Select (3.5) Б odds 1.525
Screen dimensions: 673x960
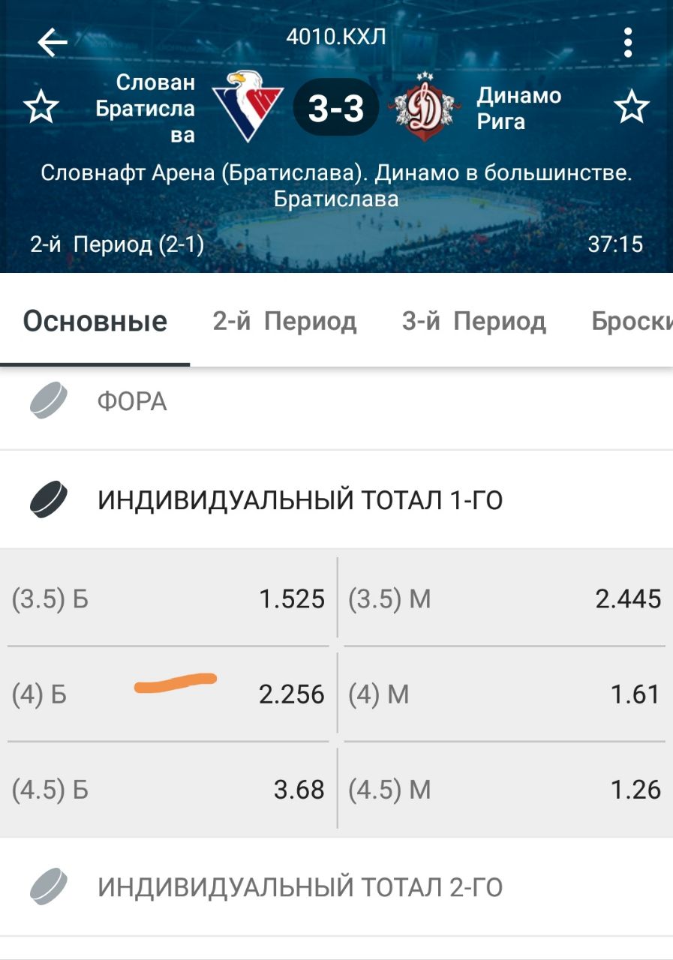click(x=169, y=599)
